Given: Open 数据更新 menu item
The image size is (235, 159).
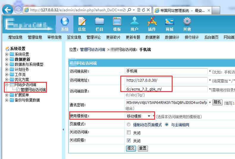Looking at the screenshot, I should [x=153, y=37].
